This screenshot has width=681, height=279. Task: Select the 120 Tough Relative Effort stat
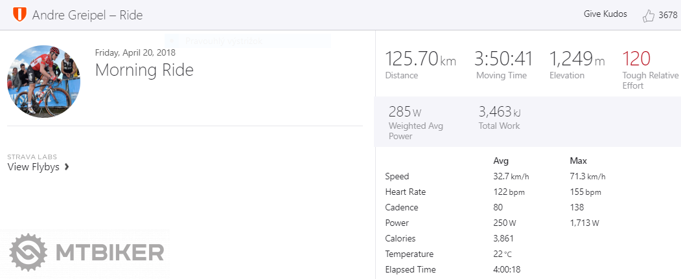(636, 59)
